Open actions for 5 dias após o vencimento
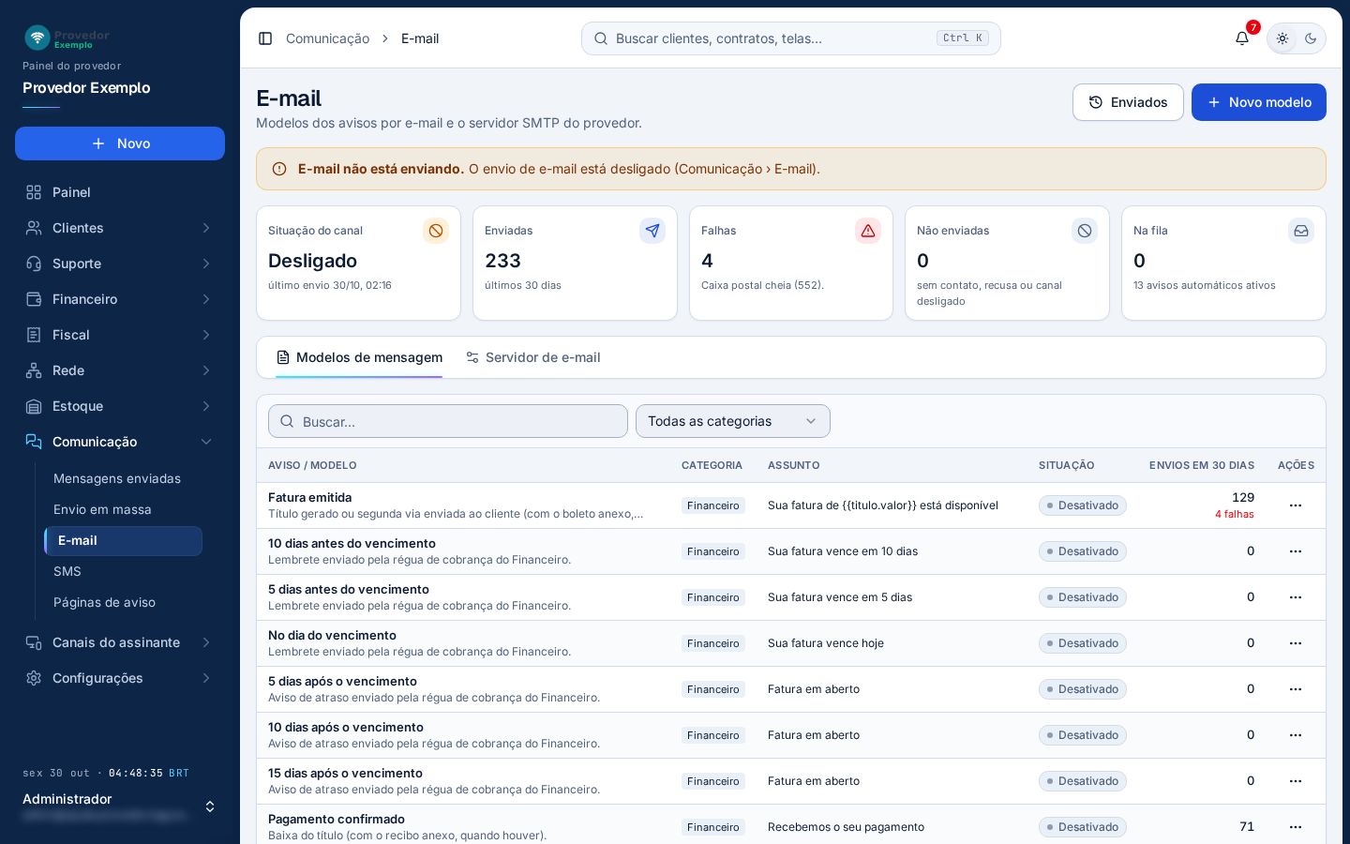Viewport: 1350px width, 844px height. [x=1296, y=689]
